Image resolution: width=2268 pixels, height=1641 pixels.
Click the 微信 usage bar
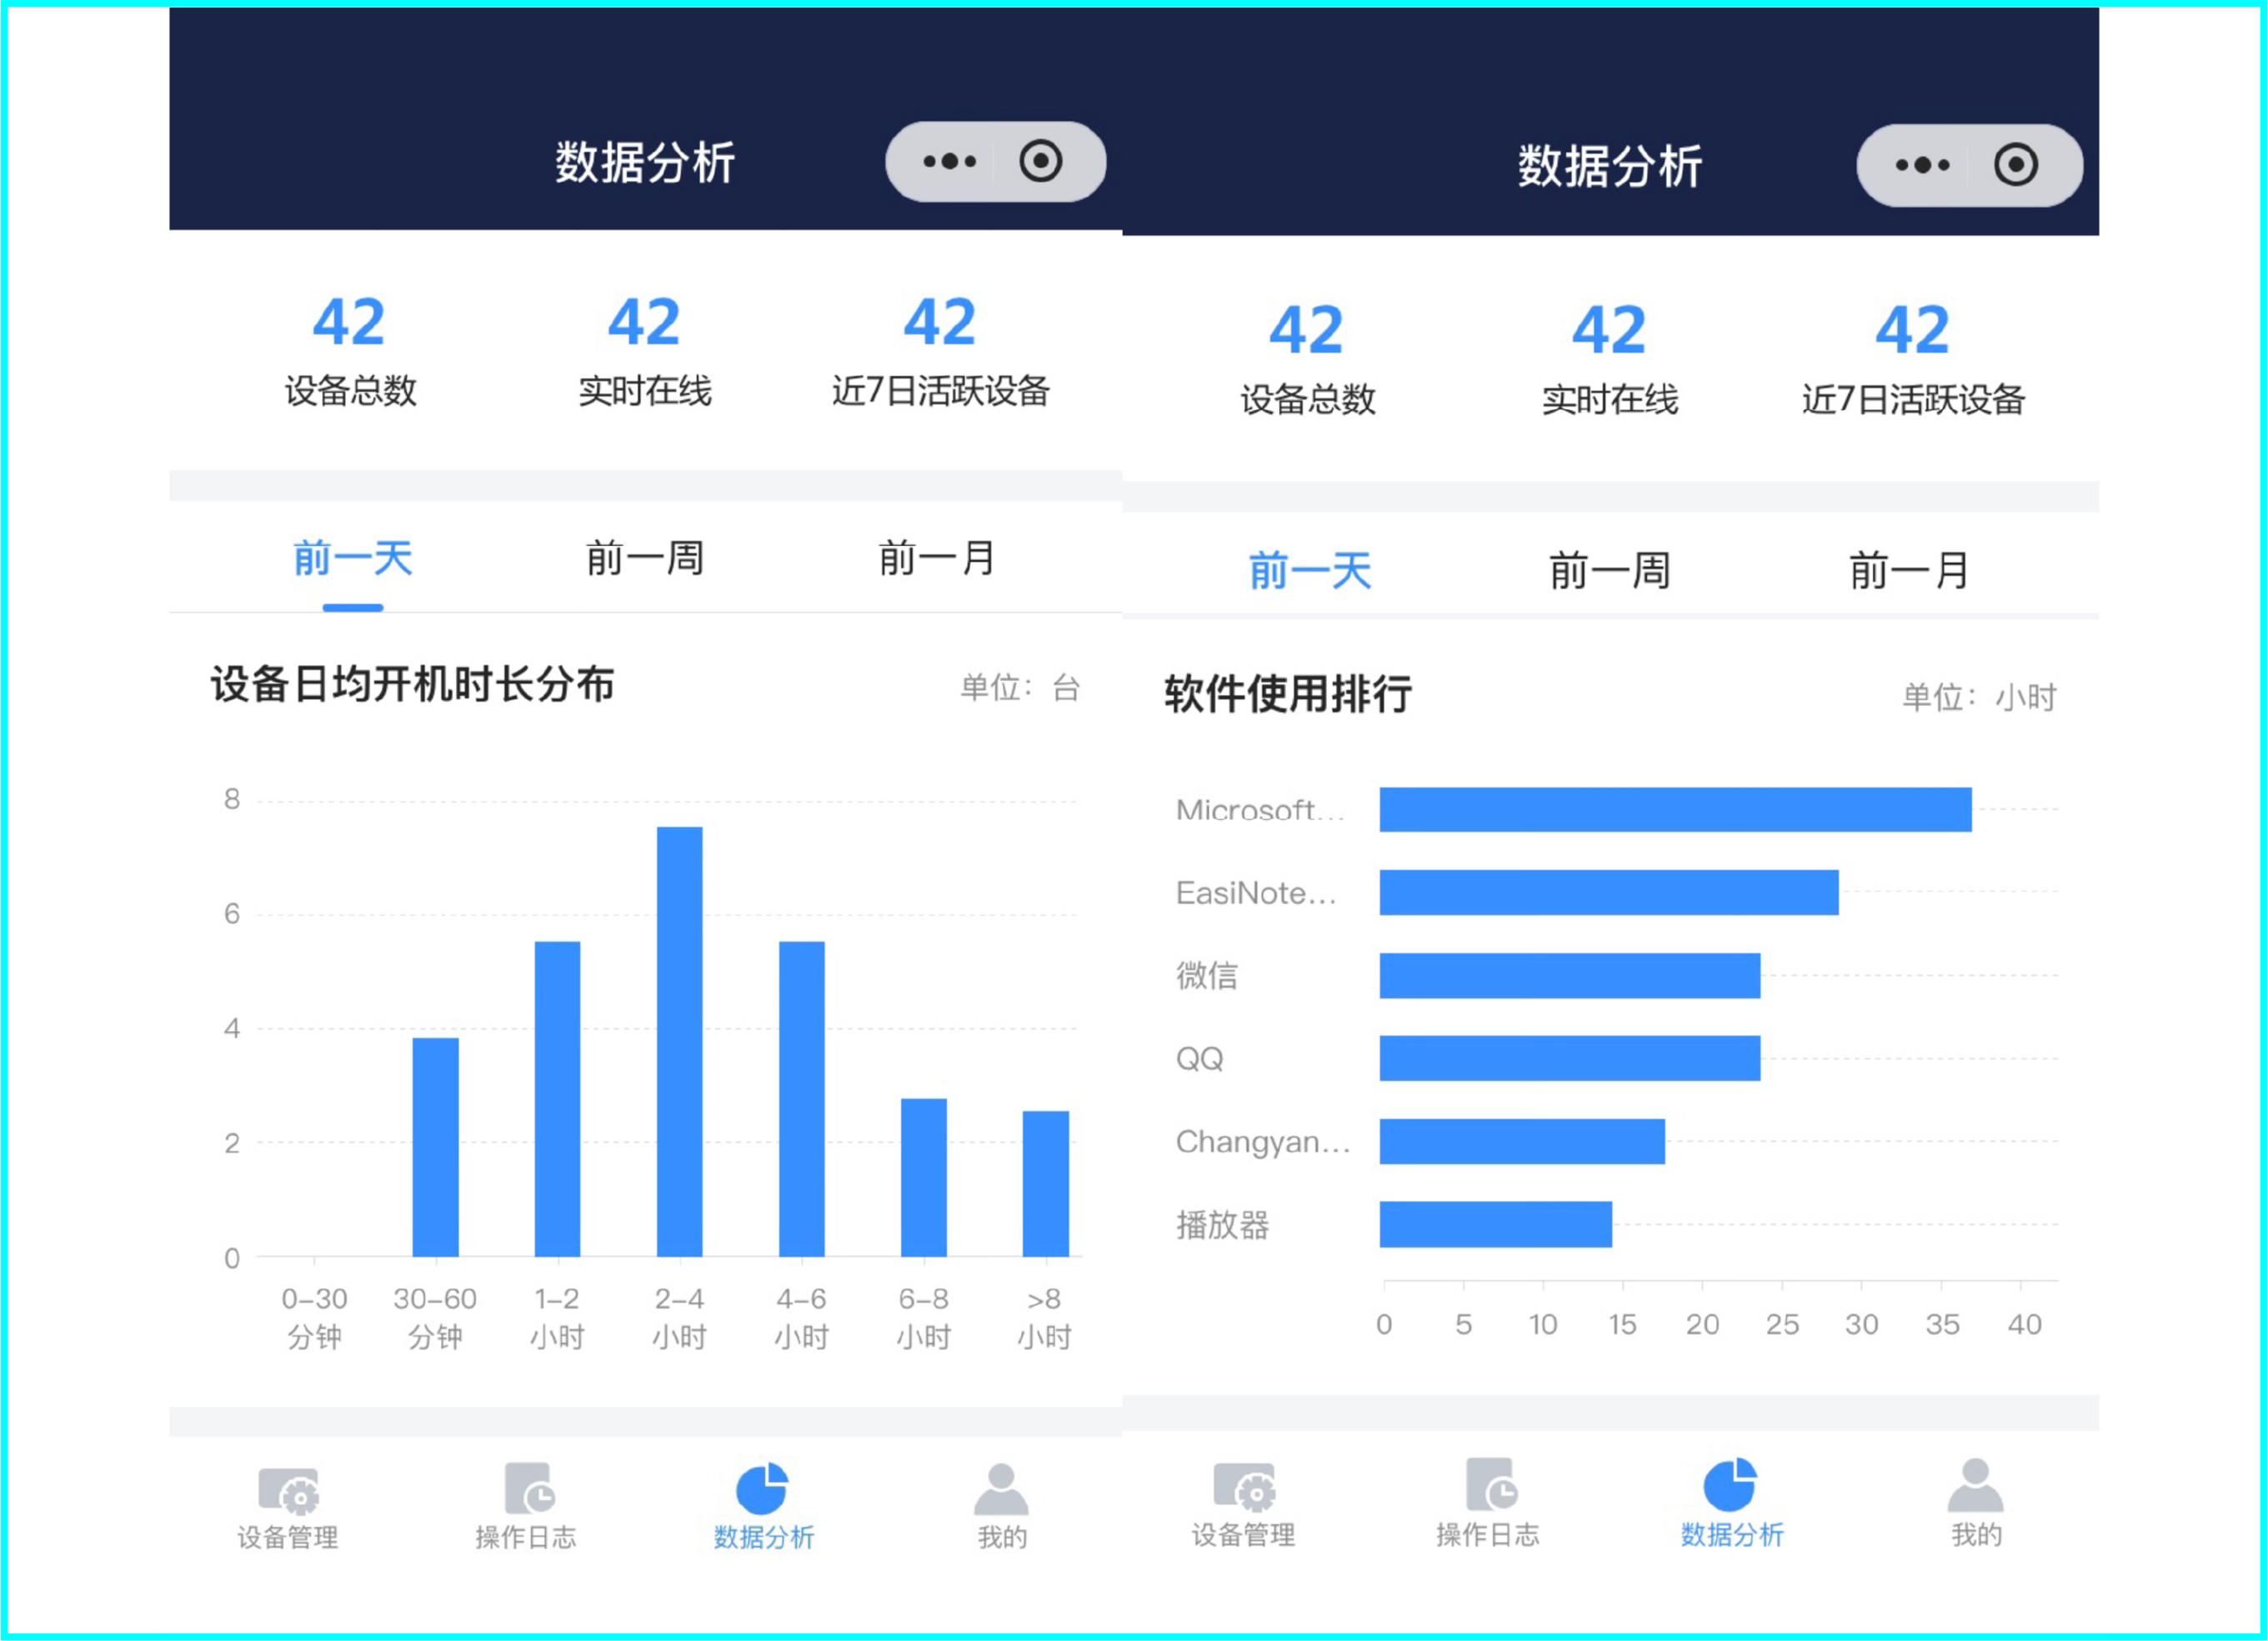point(1569,975)
